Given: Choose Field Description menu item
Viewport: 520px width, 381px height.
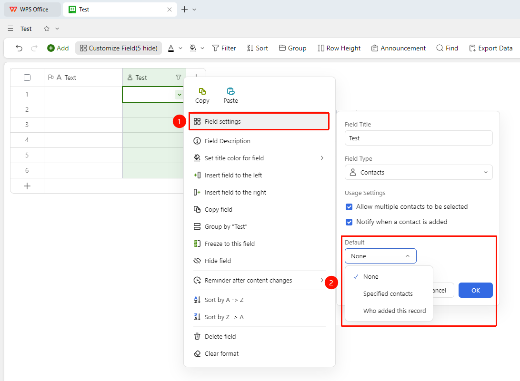Looking at the screenshot, I should [259, 141].
